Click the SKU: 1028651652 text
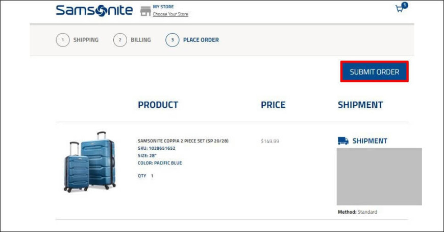 pyautogui.click(x=156, y=148)
